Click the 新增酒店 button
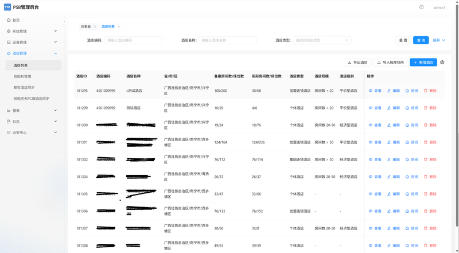The image size is (459, 253). pos(423,63)
